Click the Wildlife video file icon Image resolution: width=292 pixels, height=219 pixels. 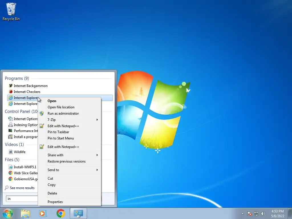click(11, 152)
